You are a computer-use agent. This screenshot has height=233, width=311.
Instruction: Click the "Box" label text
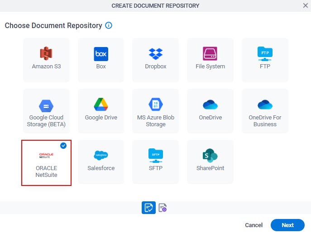pyautogui.click(x=101, y=66)
